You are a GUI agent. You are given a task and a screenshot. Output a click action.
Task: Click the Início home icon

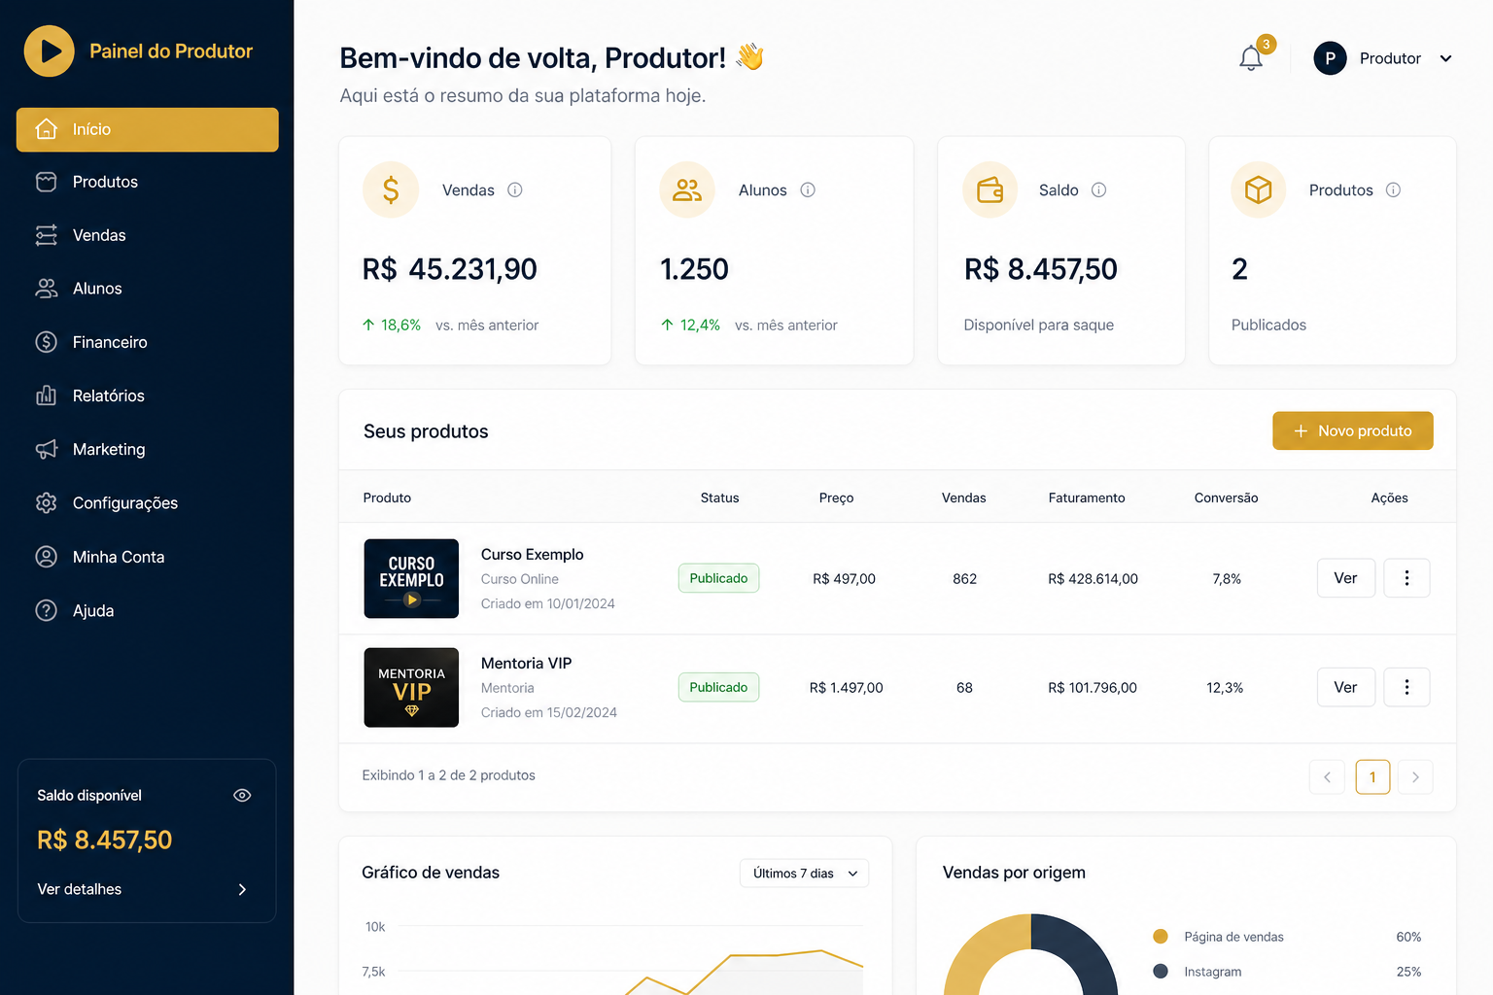[x=46, y=129]
